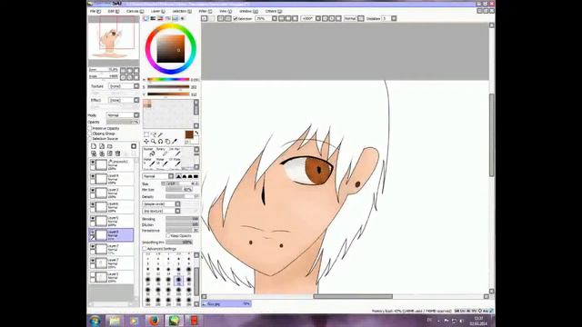Toggle the RGB slider panel icon
Image resolution: width=582 pixels, height=327 pixels.
(x=153, y=18)
